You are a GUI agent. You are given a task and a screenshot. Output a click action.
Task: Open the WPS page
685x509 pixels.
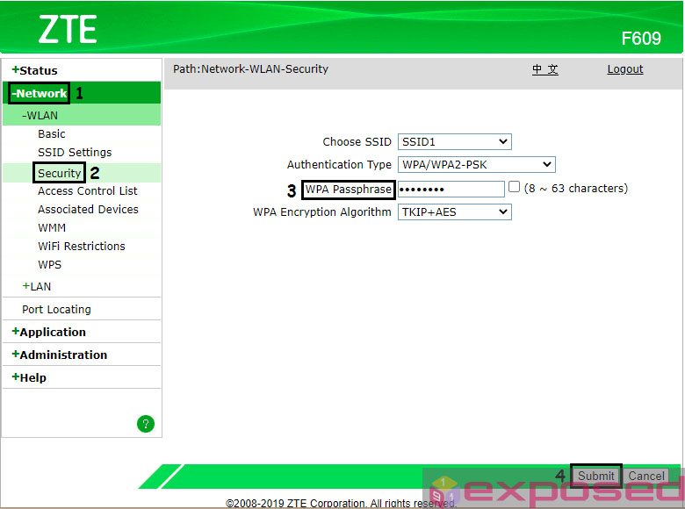pos(49,264)
